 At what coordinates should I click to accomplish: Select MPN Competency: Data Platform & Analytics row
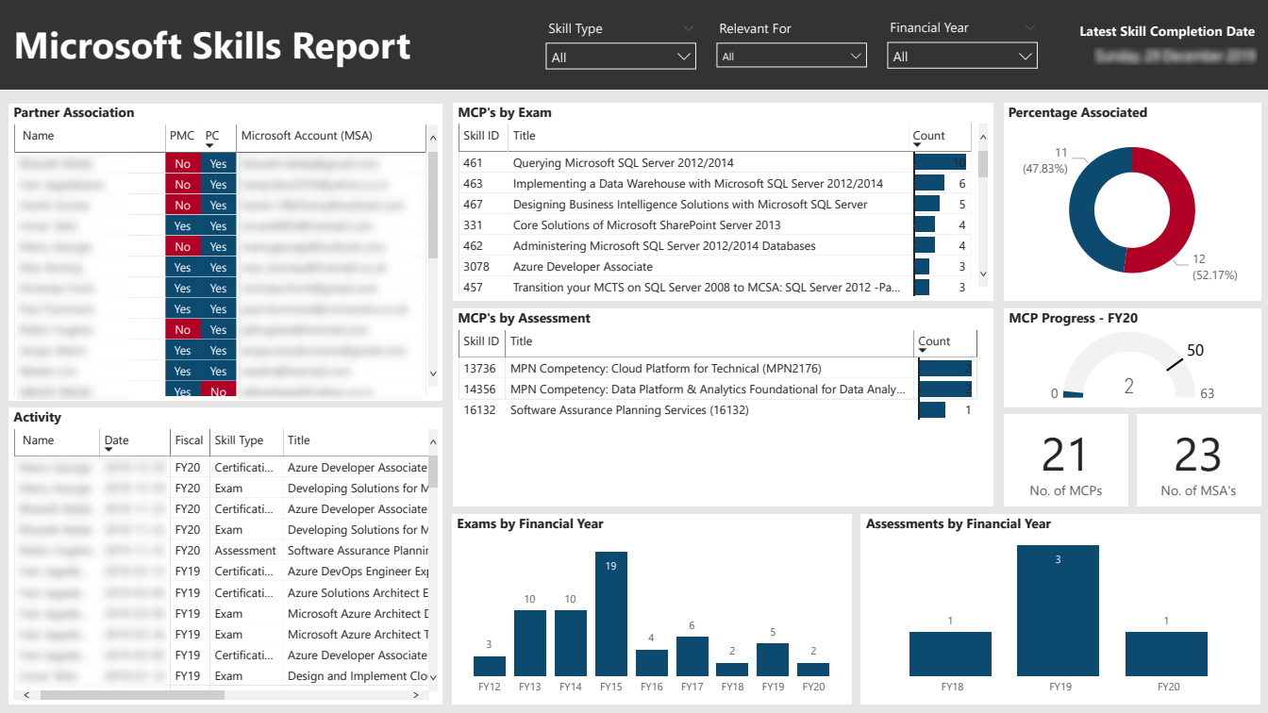[x=717, y=389]
